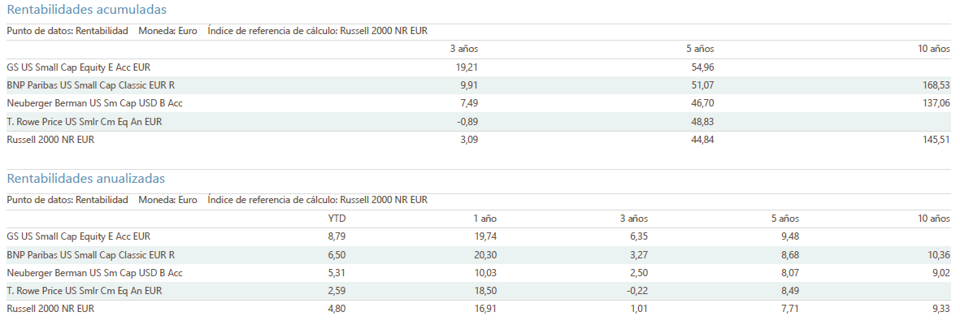Click the 5 años header in acumuladas table
This screenshot has height=325, width=960.
pyautogui.click(x=699, y=49)
